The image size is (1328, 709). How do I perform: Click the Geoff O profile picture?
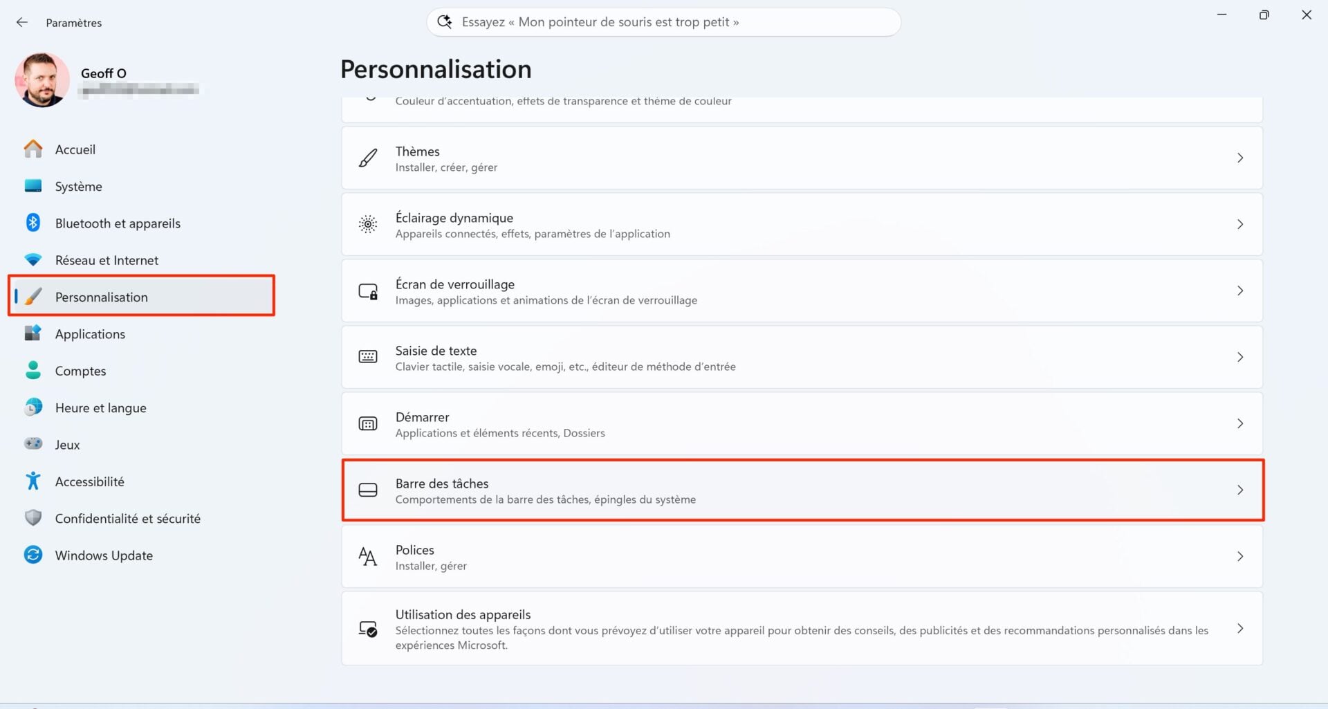42,80
